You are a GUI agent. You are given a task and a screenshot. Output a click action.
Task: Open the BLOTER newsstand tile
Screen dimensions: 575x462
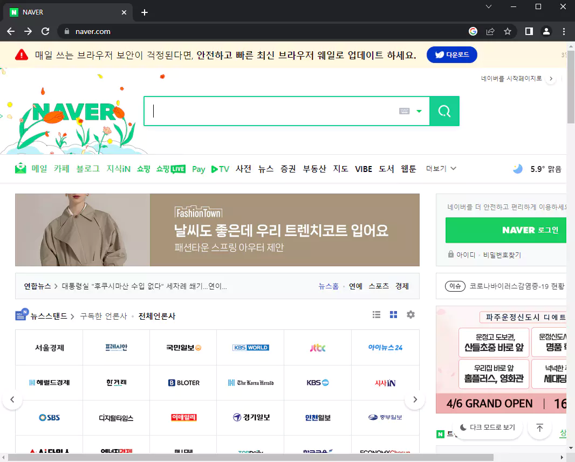[x=183, y=383]
